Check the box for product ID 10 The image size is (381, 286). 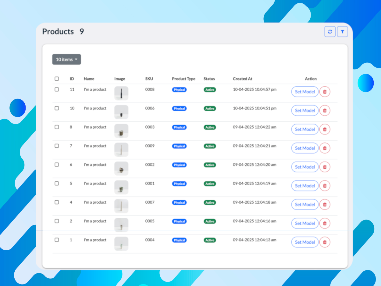coord(57,108)
